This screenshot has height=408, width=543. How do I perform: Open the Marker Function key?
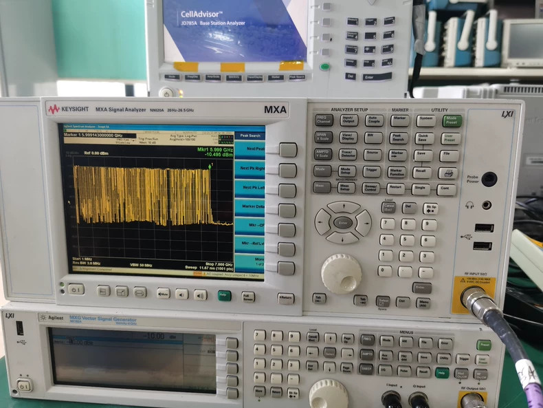pyautogui.click(x=397, y=172)
